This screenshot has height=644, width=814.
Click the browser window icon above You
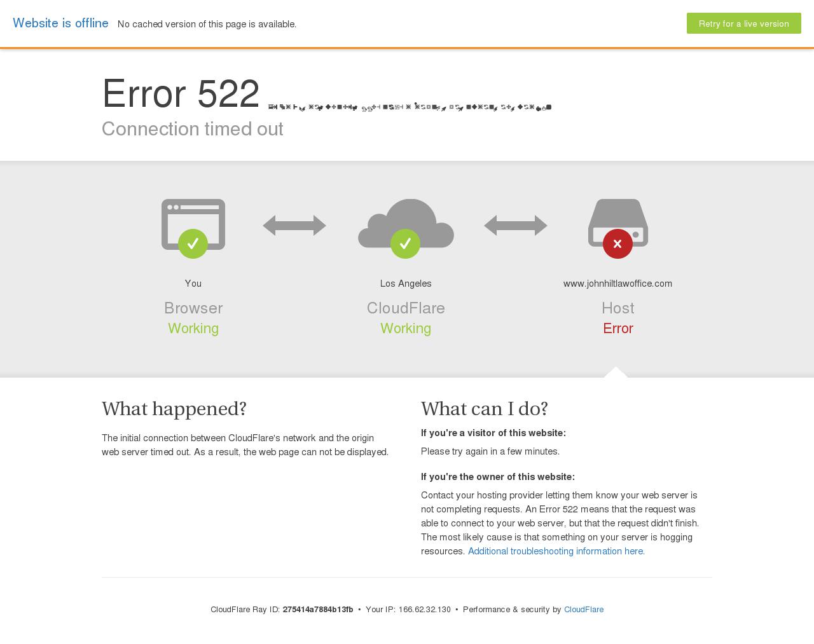(x=193, y=224)
